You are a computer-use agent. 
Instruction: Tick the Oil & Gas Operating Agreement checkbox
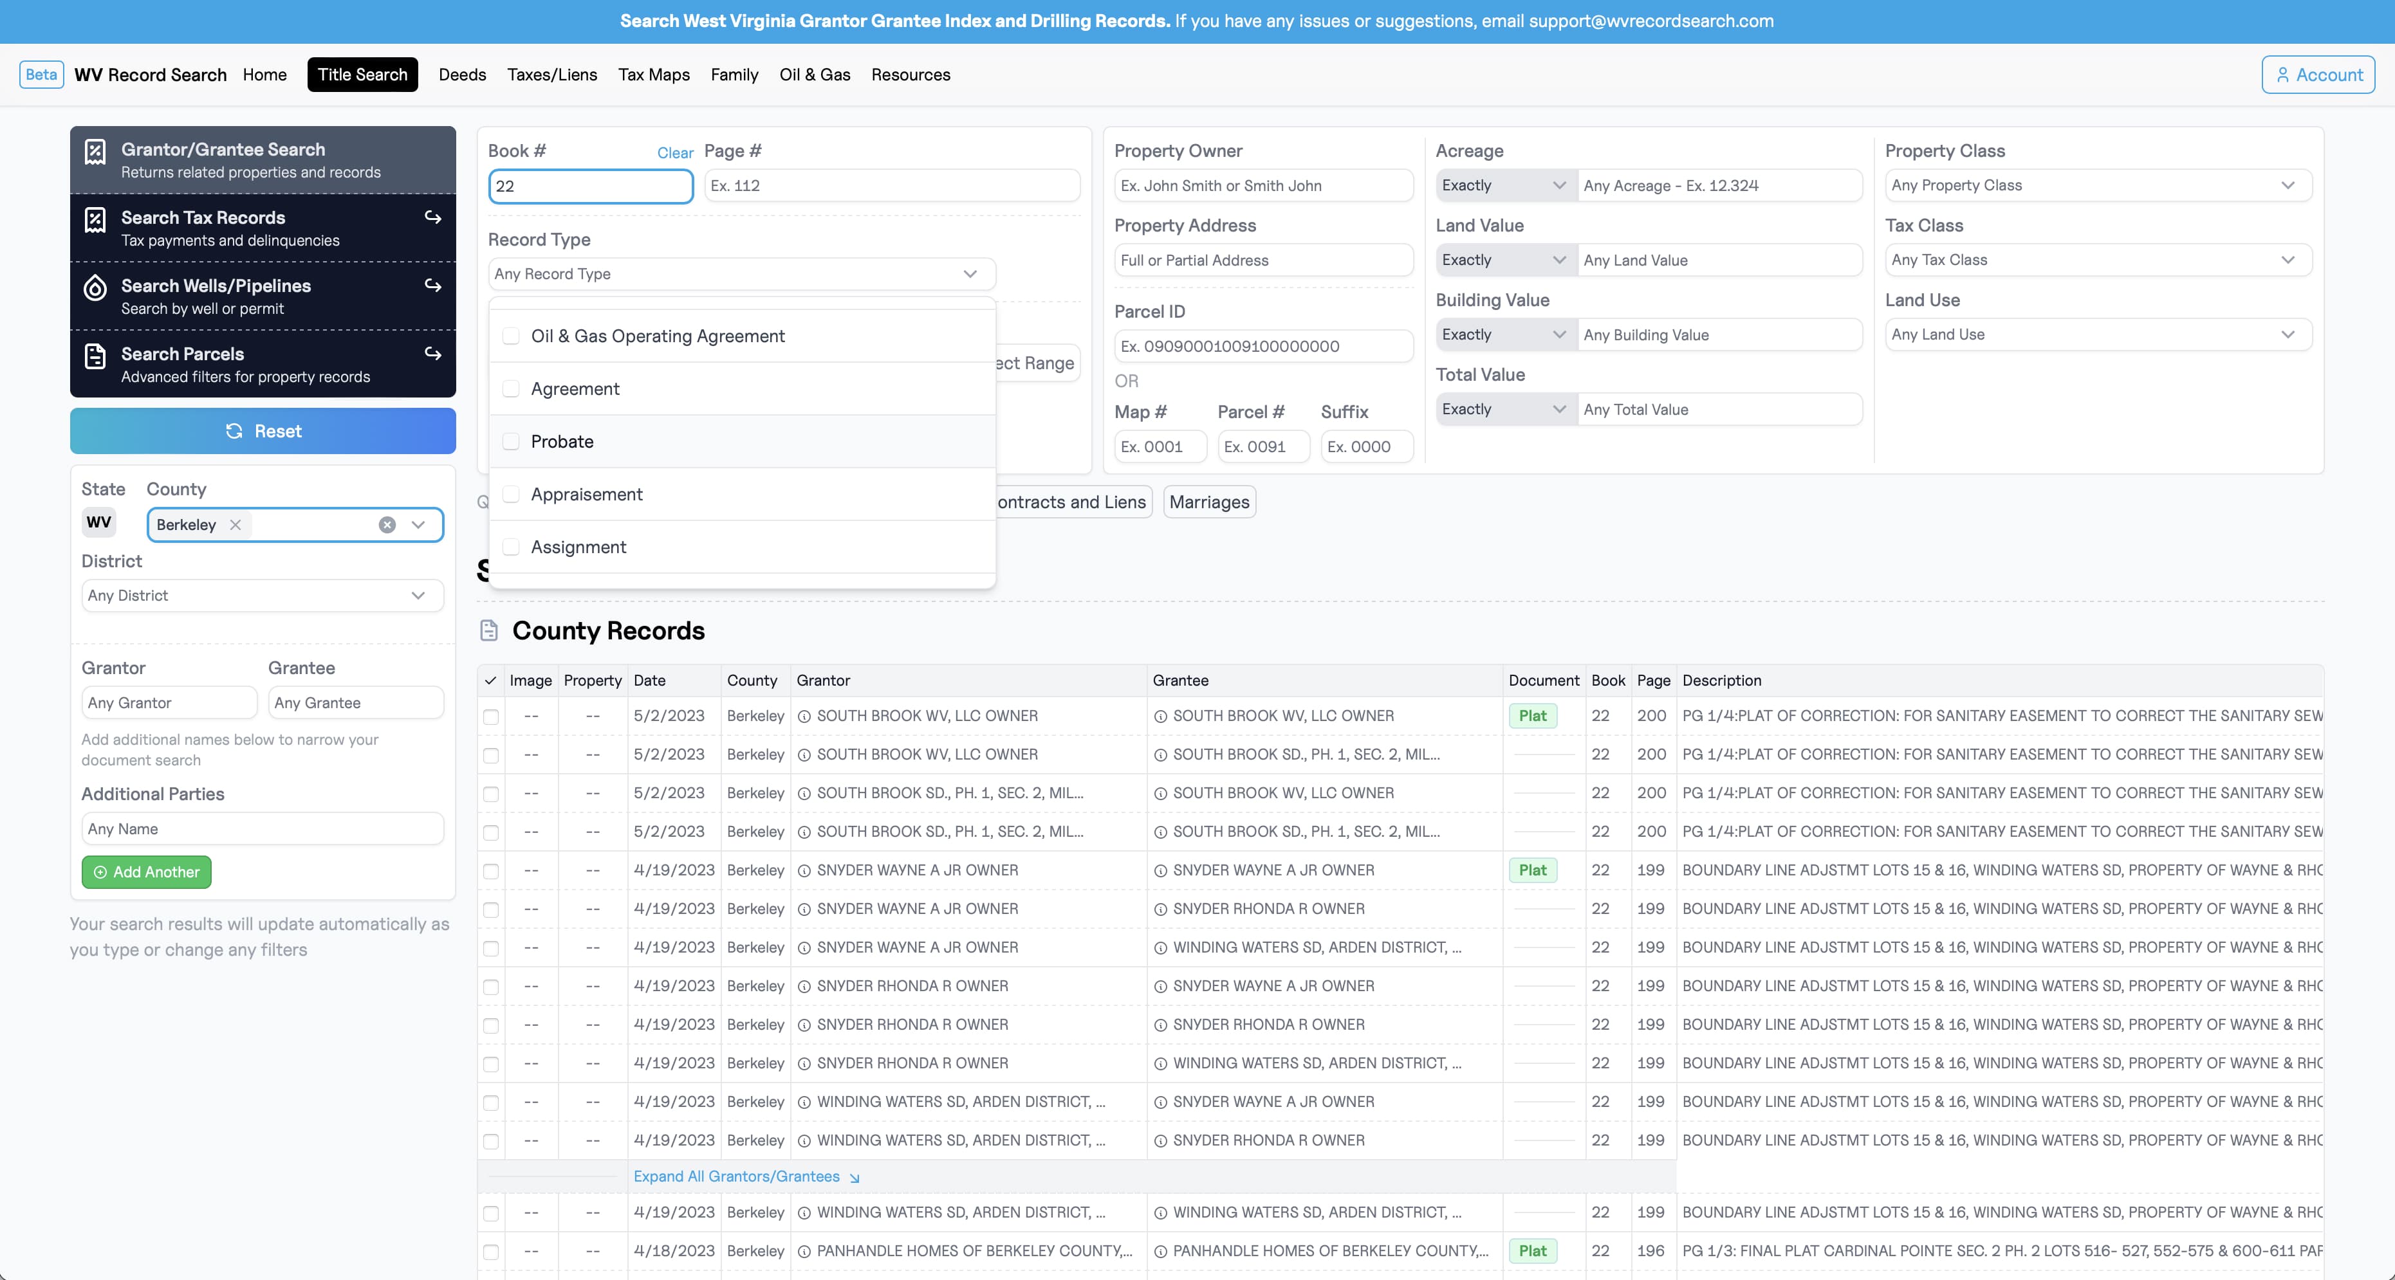[x=510, y=336]
